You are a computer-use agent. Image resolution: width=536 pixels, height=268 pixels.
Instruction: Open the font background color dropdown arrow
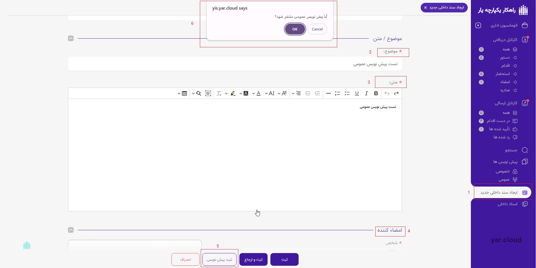pos(241,93)
